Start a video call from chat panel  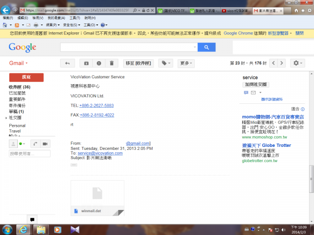tap(45, 143)
